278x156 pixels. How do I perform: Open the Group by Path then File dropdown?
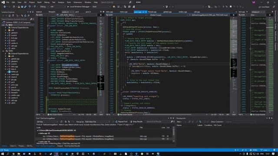pyautogui.click(x=97, y=122)
